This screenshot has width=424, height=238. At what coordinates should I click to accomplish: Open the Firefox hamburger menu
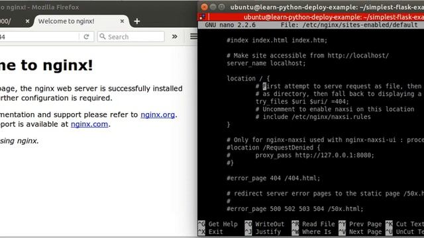193,36
